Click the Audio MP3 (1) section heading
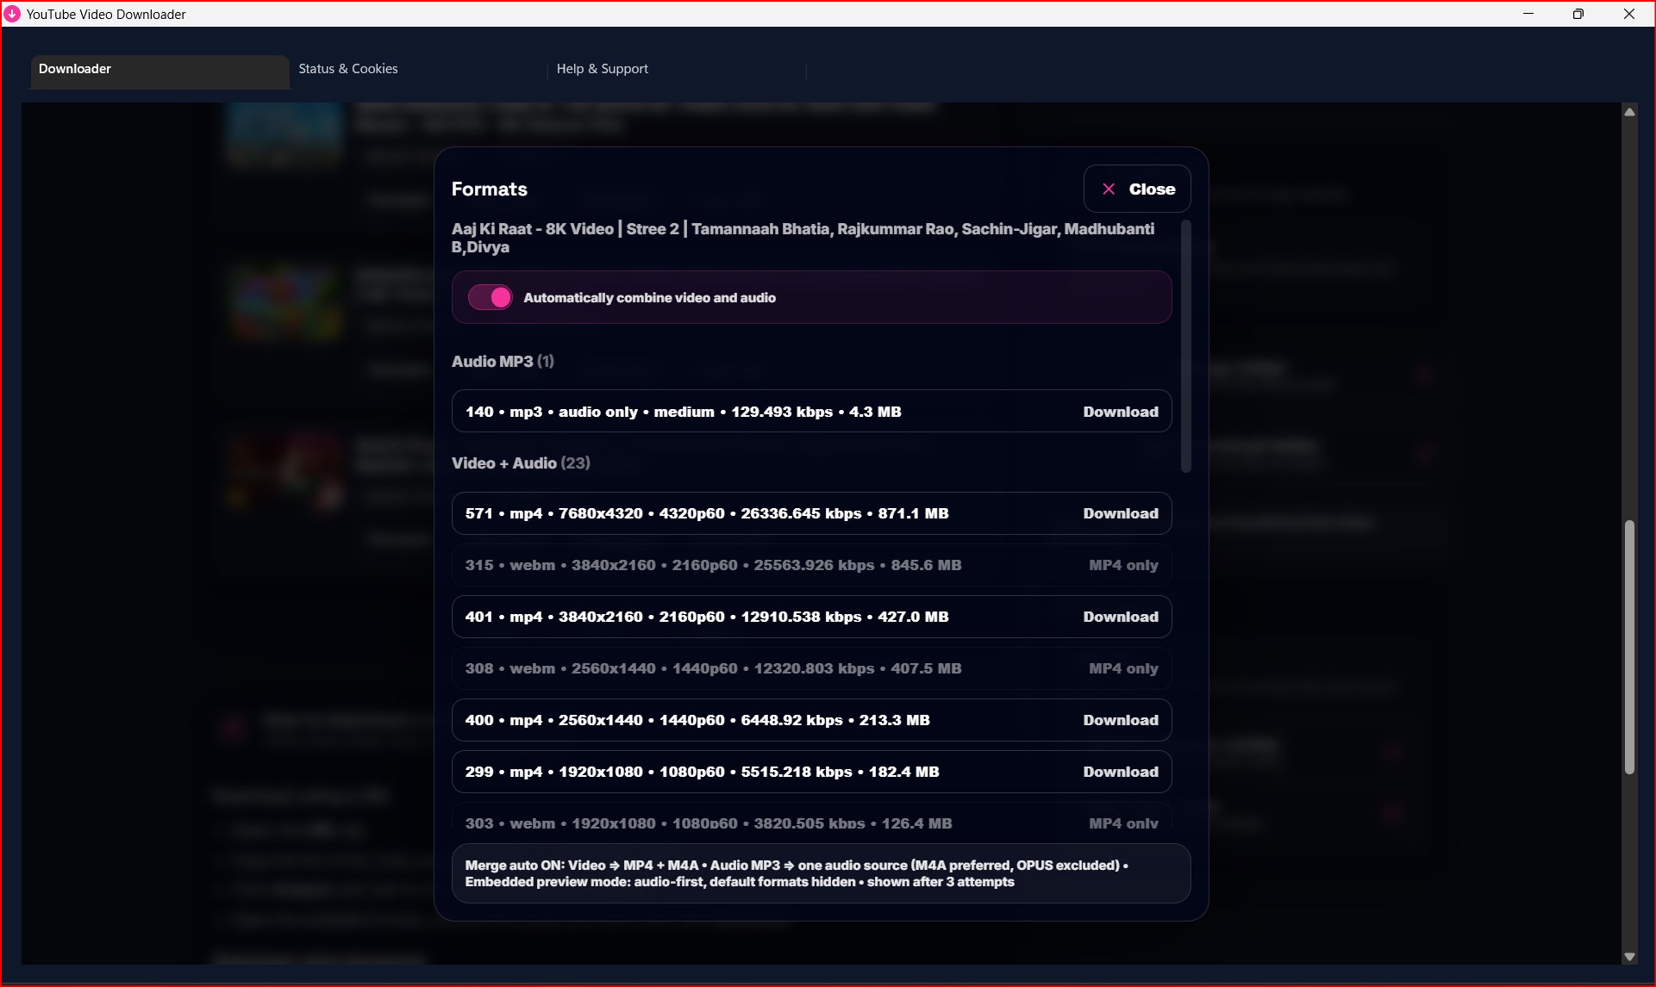Image resolution: width=1656 pixels, height=987 pixels. click(503, 362)
